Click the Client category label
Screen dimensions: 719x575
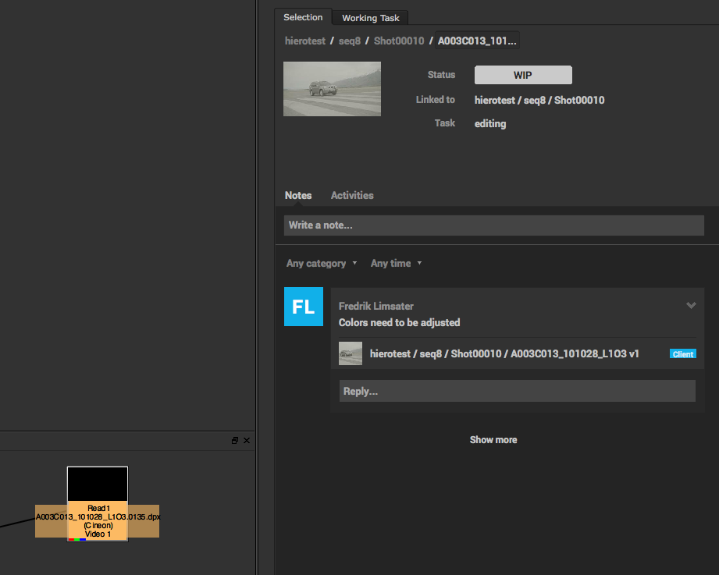coord(683,354)
